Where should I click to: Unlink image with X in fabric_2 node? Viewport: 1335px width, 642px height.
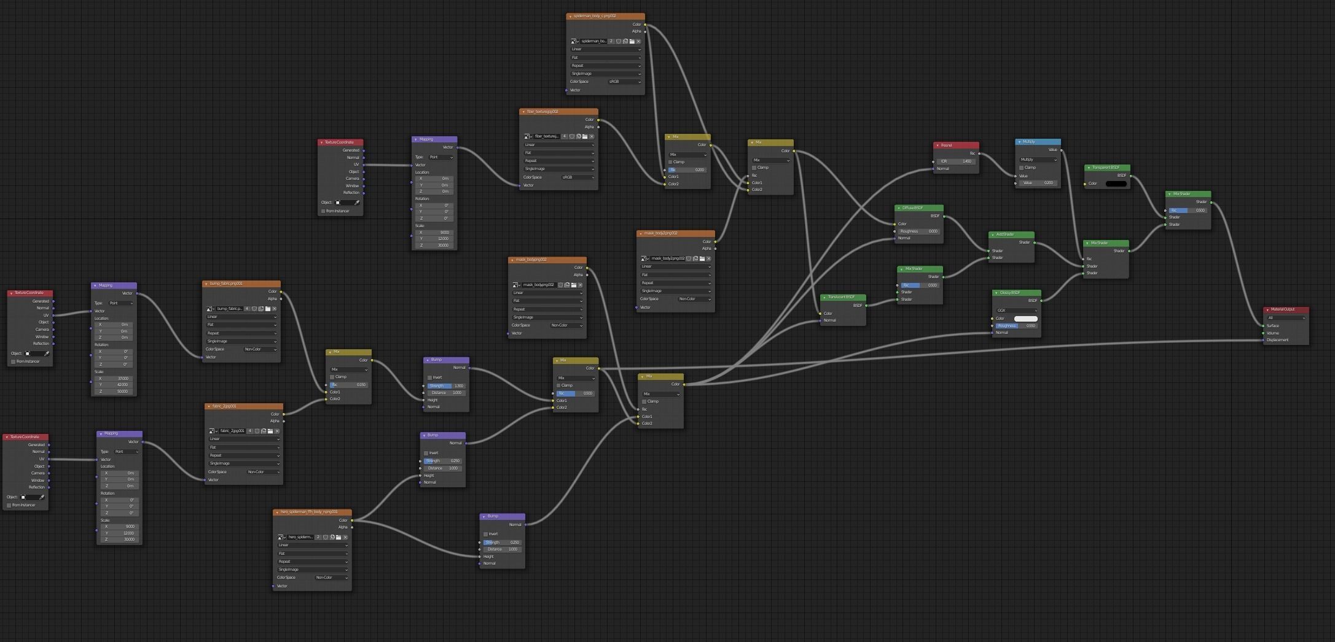click(x=277, y=431)
